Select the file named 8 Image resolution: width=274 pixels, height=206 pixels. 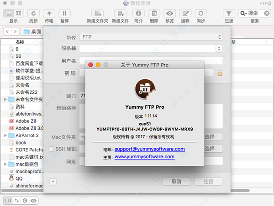click(x=17, y=49)
